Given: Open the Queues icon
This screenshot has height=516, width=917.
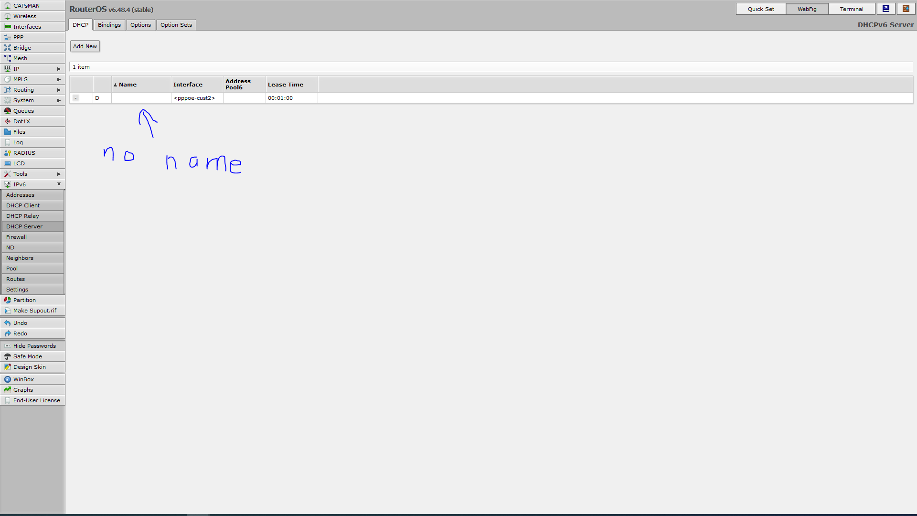Looking at the screenshot, I should click(x=8, y=111).
